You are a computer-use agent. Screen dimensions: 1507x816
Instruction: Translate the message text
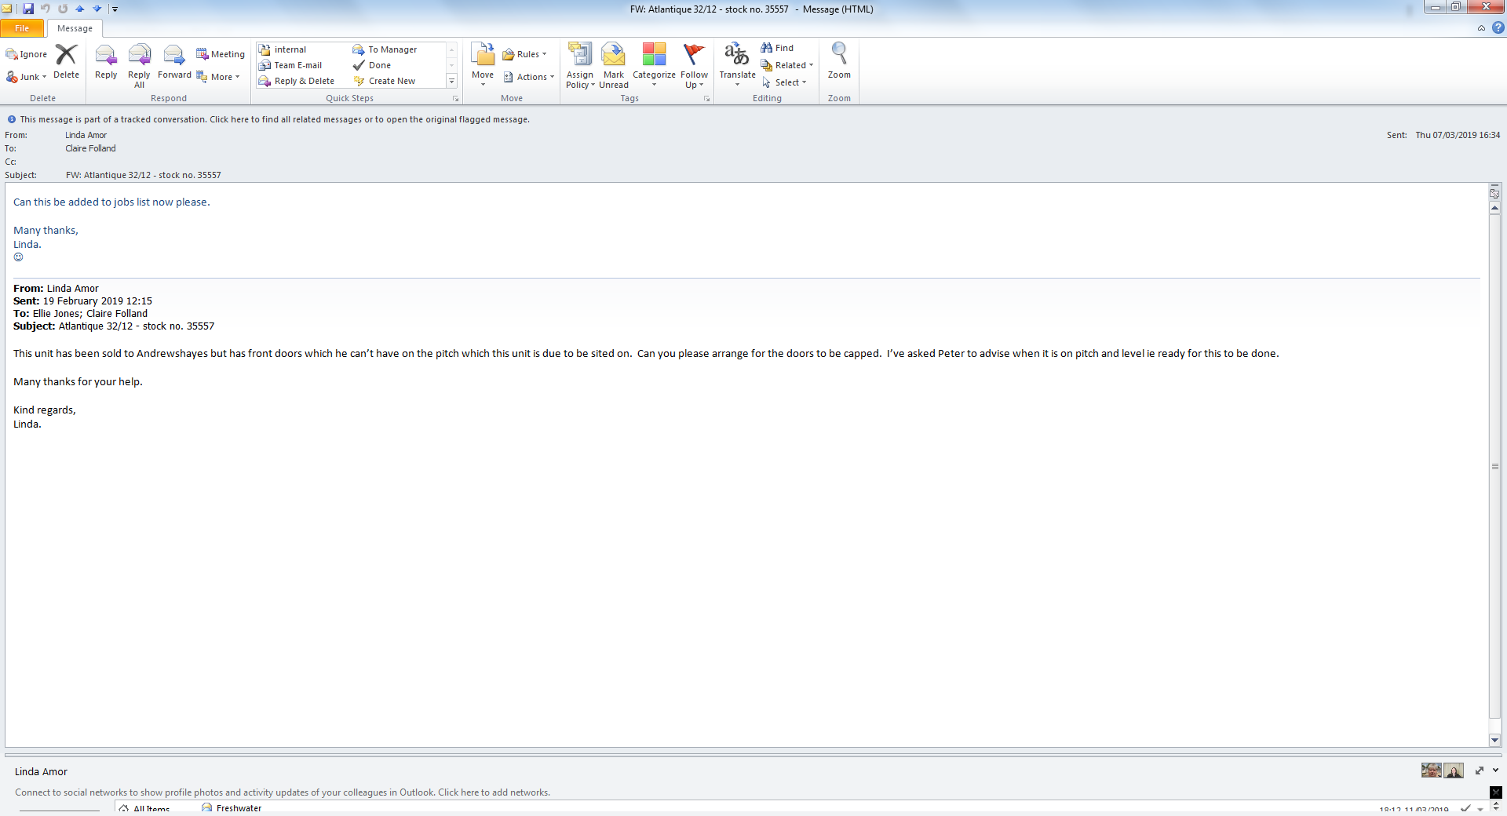pyautogui.click(x=737, y=64)
